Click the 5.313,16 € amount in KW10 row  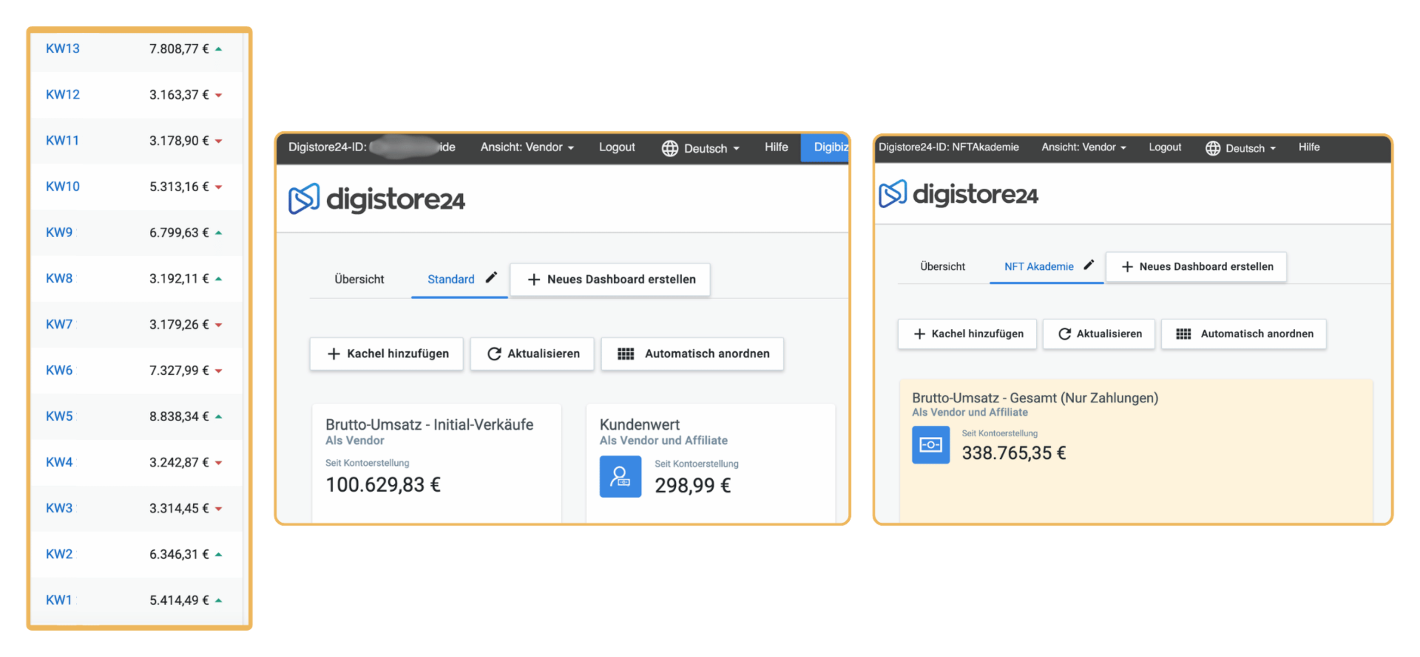pos(179,187)
